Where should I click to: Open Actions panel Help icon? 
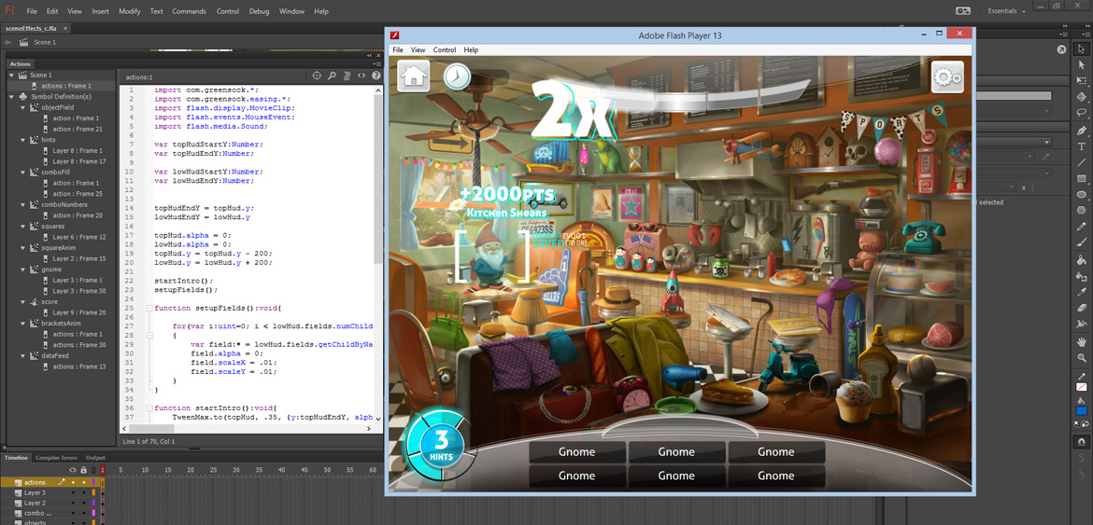click(x=376, y=76)
